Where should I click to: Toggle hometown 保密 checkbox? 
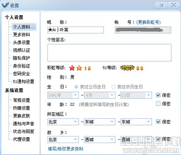(158, 139)
